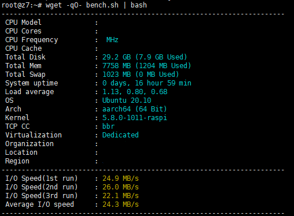Click the 'System uptime' label
294x216 pixels.
(31, 83)
